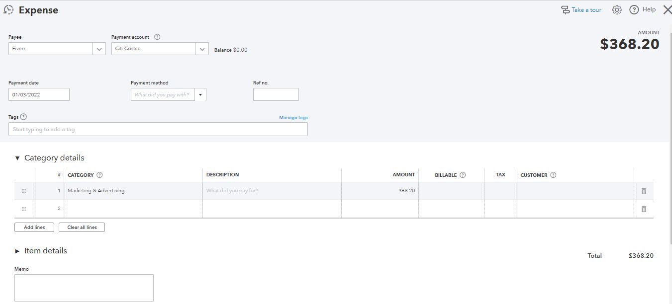Click the Payment account help icon

[157, 37]
